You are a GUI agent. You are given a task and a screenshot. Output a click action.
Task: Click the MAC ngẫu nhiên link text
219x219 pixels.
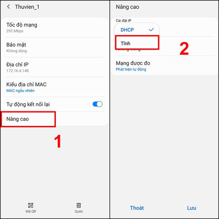click(x=20, y=91)
